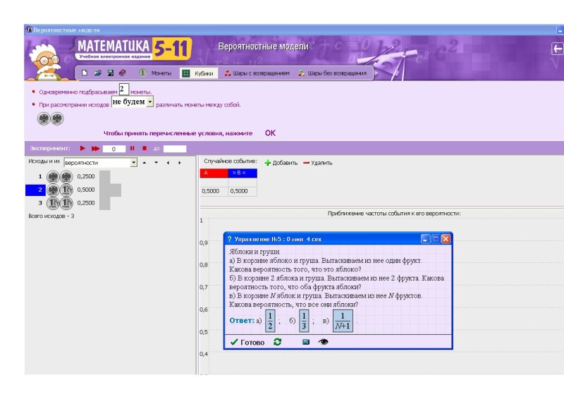Switch to the Монеты tab
The height and width of the screenshot is (399, 564).
[155, 73]
